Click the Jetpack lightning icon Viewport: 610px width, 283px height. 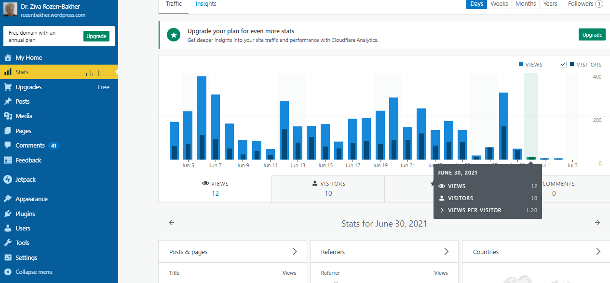8,179
